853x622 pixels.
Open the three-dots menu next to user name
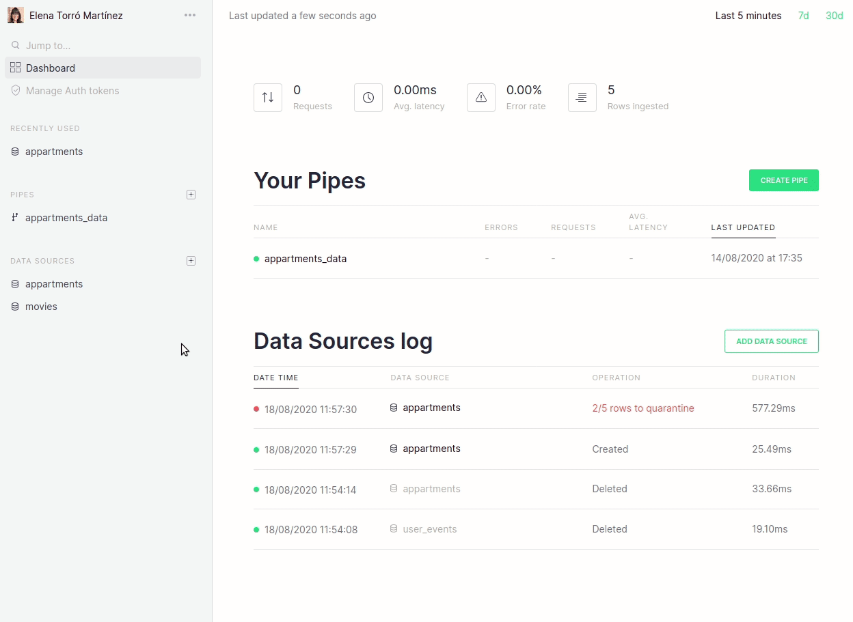(x=190, y=15)
